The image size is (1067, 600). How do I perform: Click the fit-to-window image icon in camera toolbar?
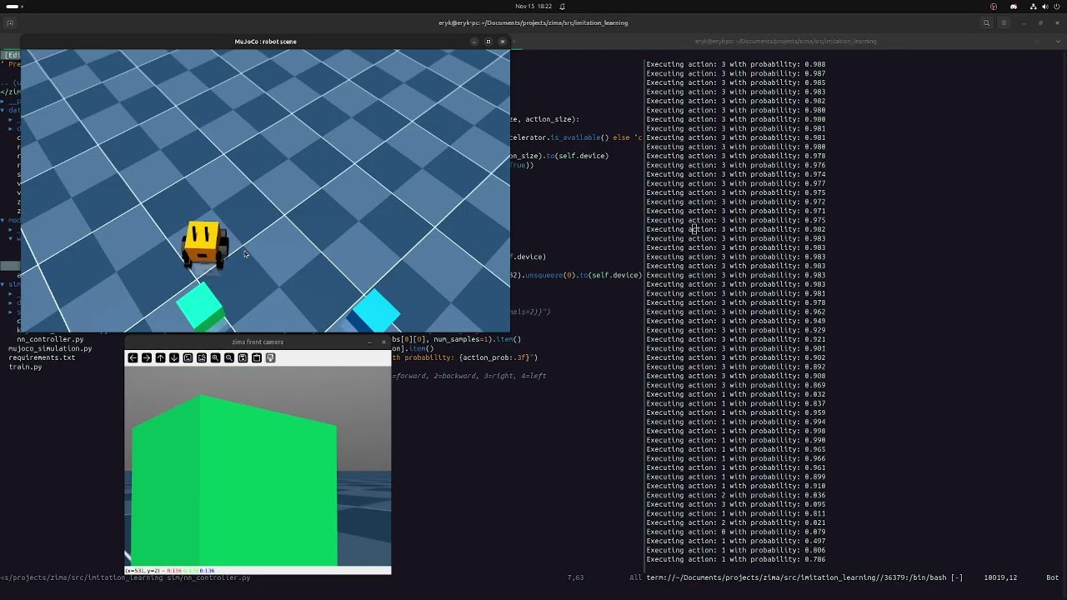coord(202,357)
